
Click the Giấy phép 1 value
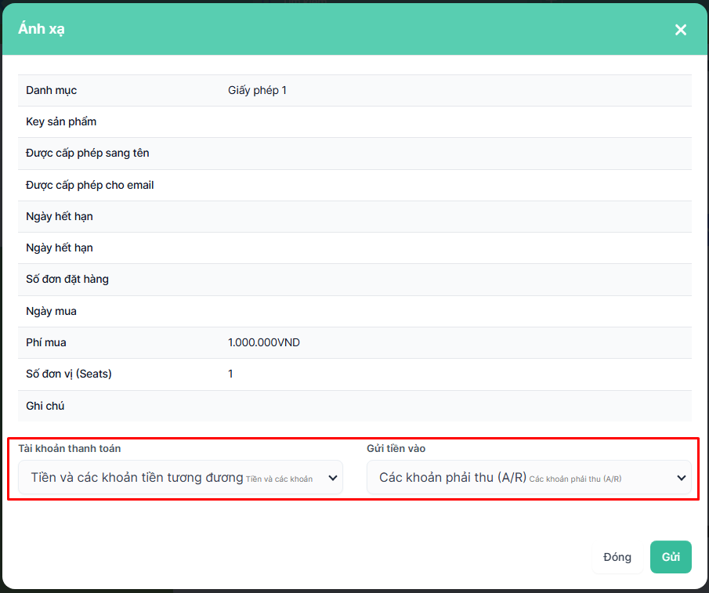(x=257, y=91)
